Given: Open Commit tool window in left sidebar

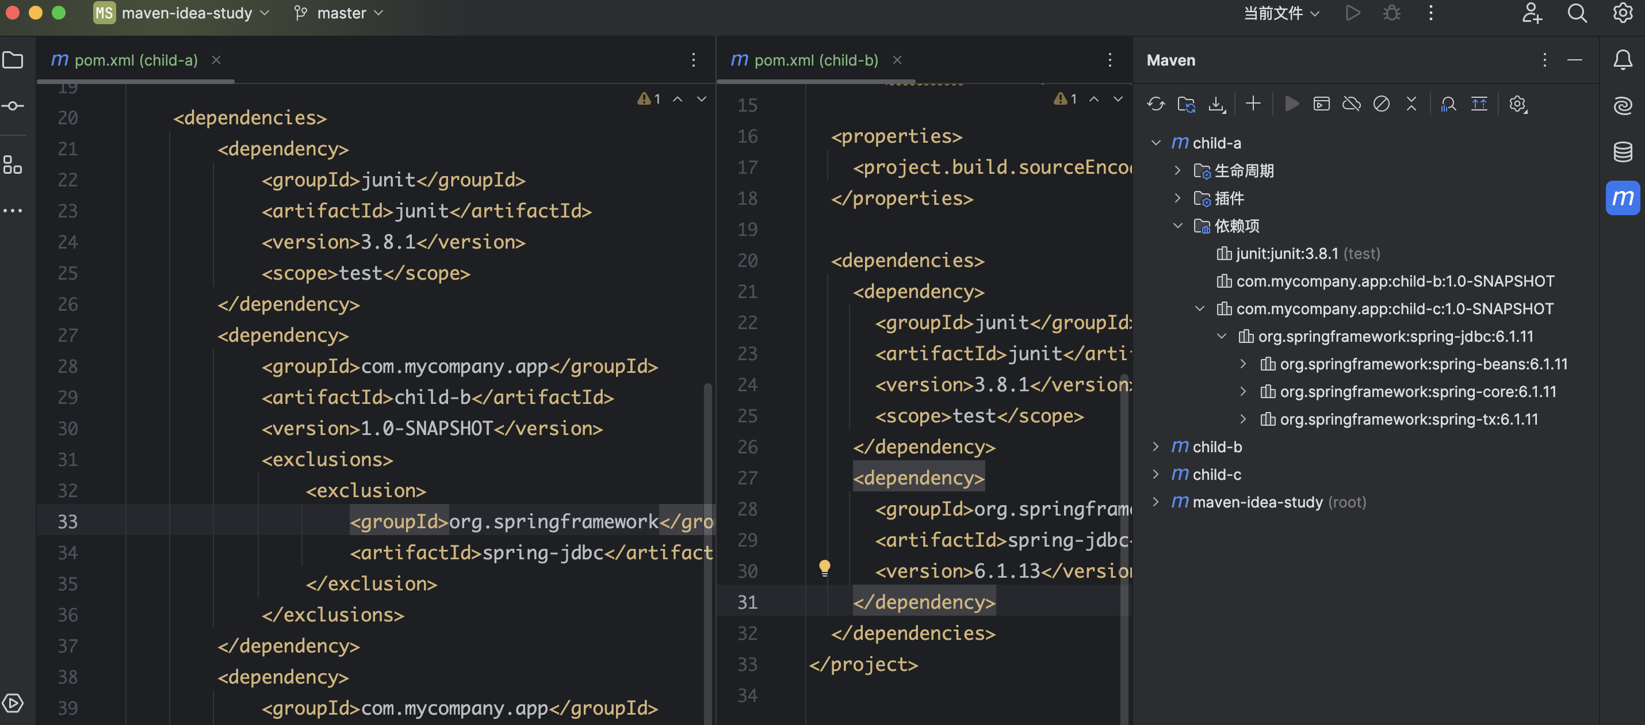Looking at the screenshot, I should coord(13,106).
